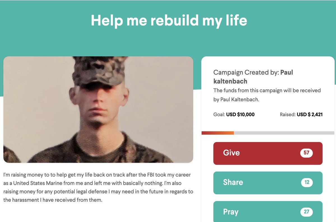Click the "Campaign Created by:" label
The image size is (336, 222).
click(x=246, y=72)
